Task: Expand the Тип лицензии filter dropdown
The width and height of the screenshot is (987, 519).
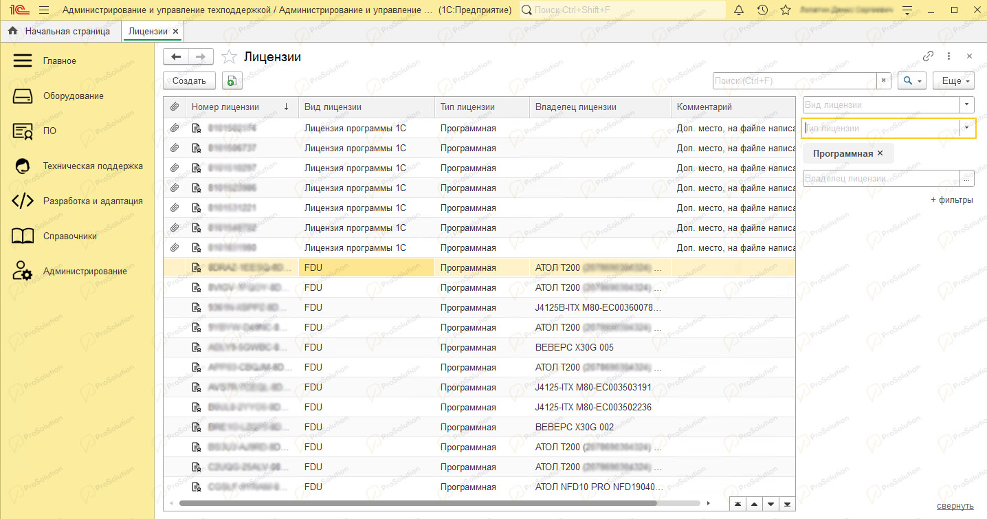Action: pyautogui.click(x=967, y=128)
